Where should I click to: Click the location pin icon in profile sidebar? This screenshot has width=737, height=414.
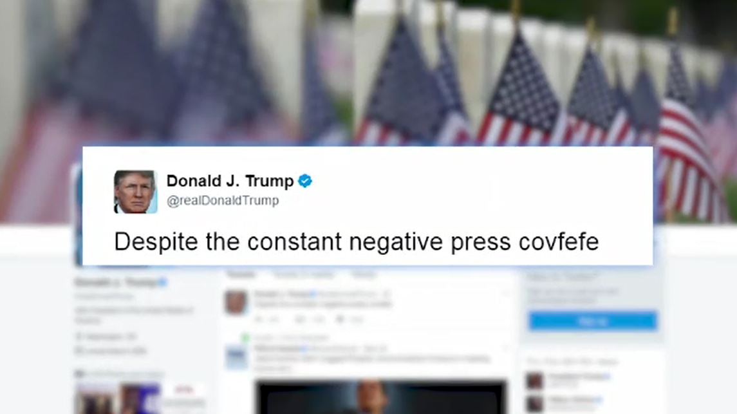coord(79,337)
